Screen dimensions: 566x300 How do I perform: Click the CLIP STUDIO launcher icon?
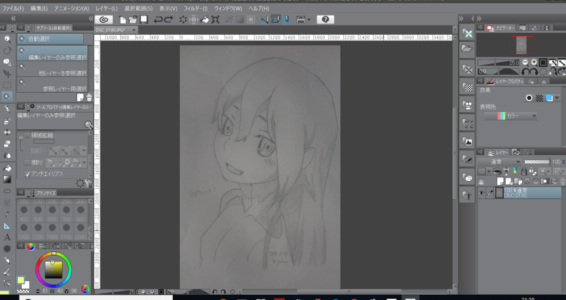[x=104, y=19]
